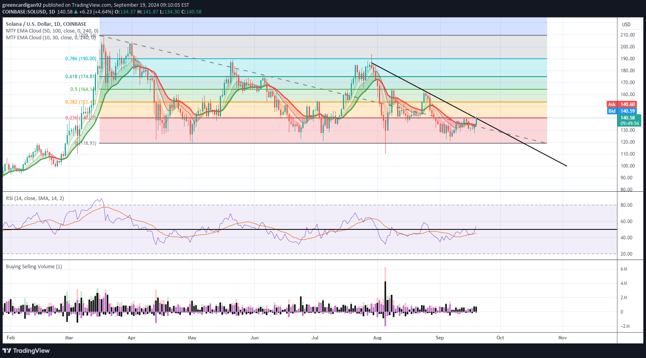
Task: Click the RSI 80.00 axis label
Action: click(627, 205)
